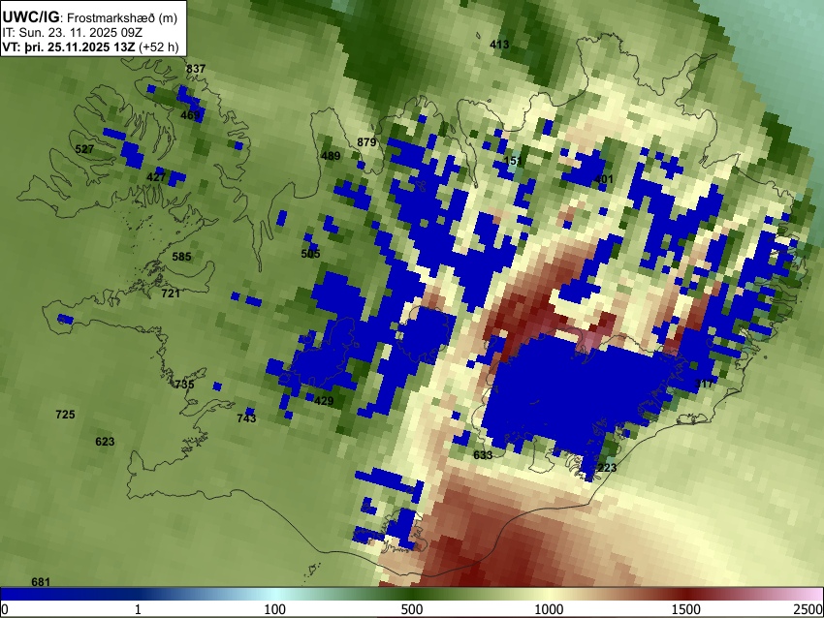Click the map value 633
824x618 pixels.
coord(483,454)
